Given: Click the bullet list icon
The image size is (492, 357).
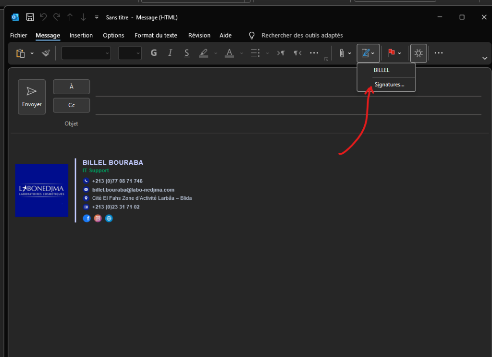Looking at the screenshot, I should click(255, 53).
